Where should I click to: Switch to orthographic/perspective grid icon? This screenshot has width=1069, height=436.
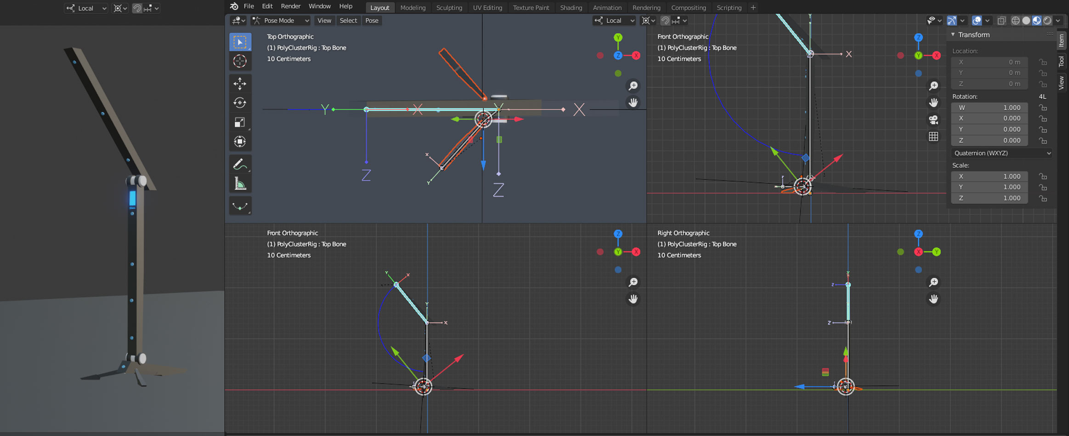933,136
